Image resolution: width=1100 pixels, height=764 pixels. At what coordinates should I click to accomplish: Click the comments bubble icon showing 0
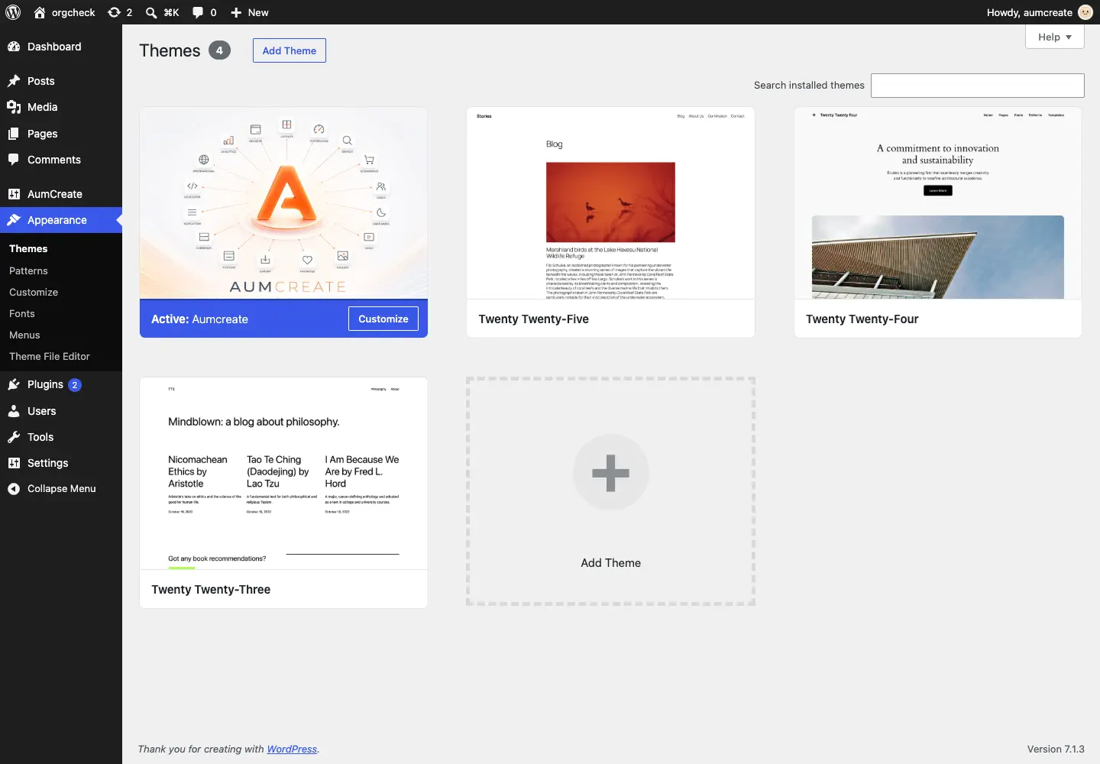(x=198, y=12)
